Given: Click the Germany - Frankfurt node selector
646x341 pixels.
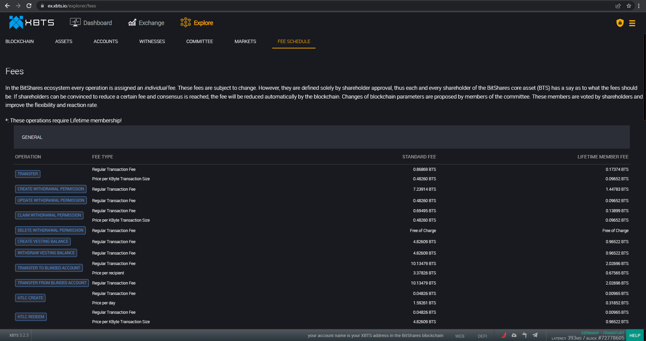Looking at the screenshot, I should tap(603, 333).
